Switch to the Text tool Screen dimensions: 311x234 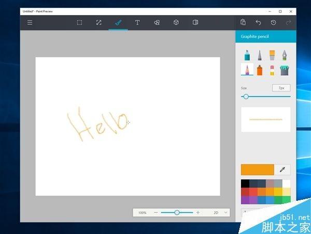pos(137,23)
